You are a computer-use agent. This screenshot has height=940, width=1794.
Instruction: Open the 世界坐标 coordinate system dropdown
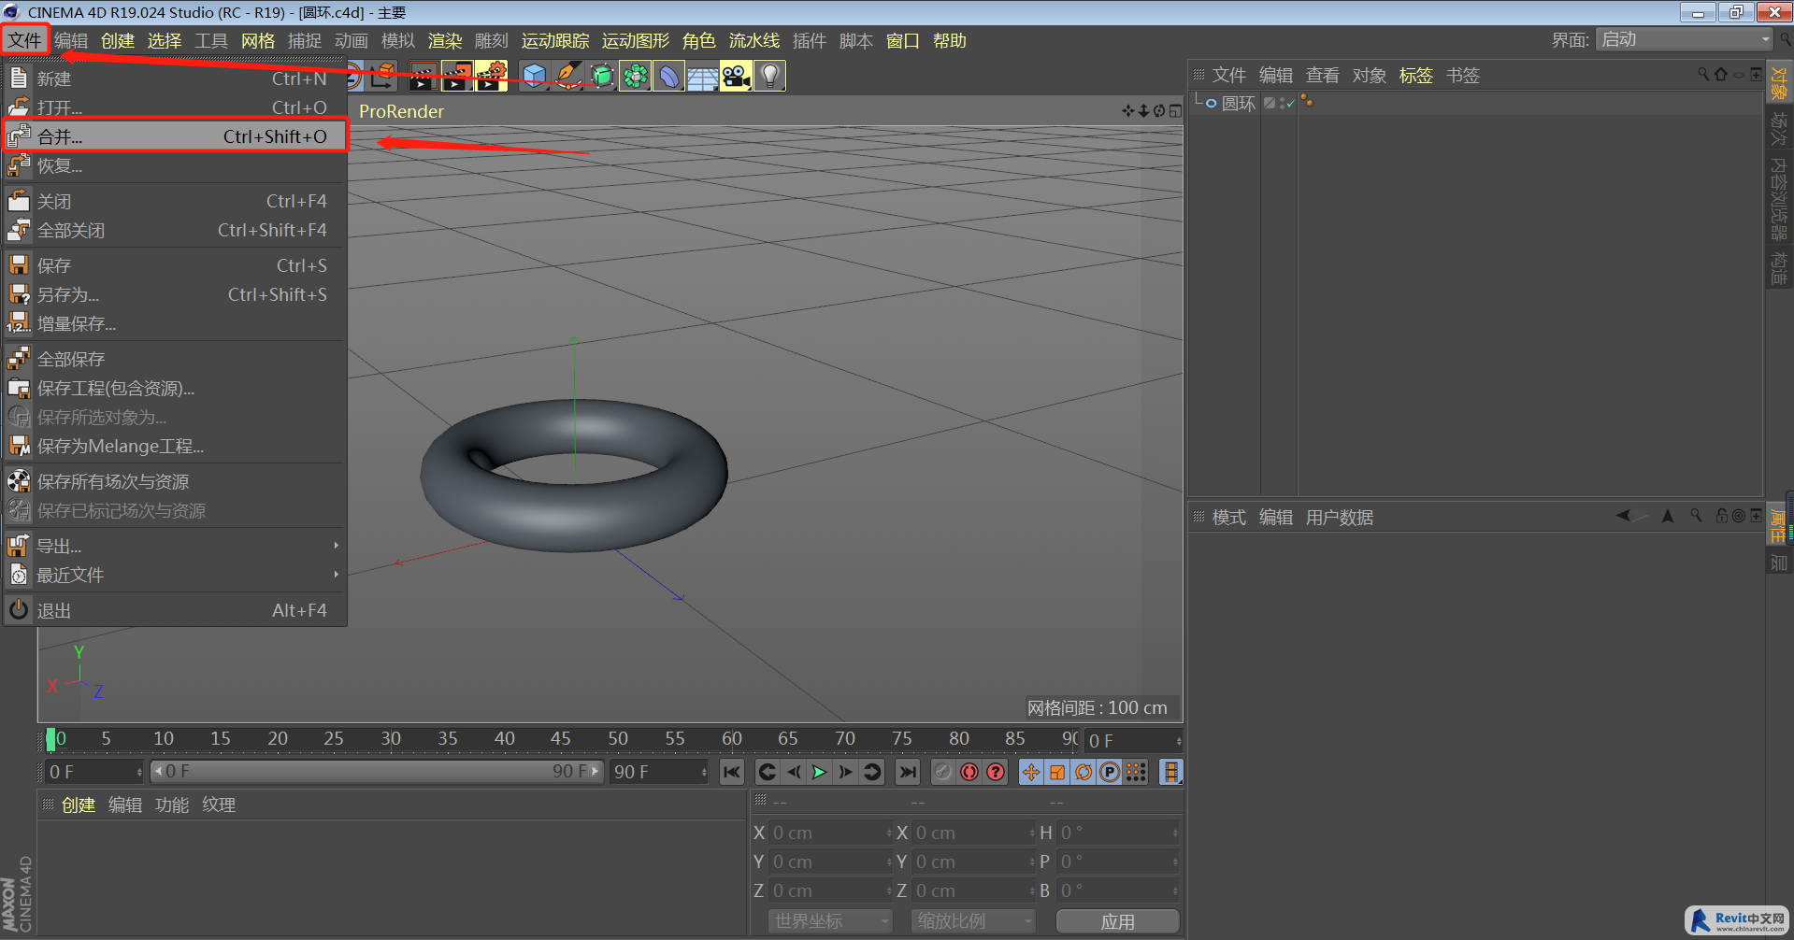point(829,921)
